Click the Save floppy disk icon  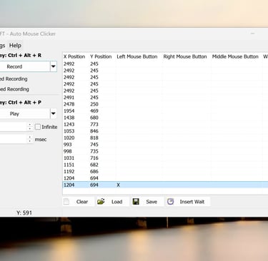(136, 202)
